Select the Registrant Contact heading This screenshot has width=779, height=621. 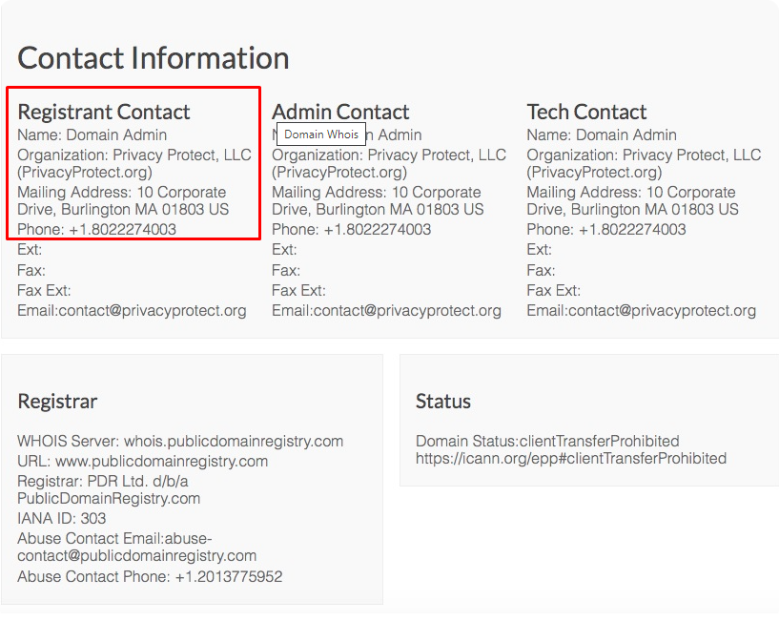click(x=103, y=112)
